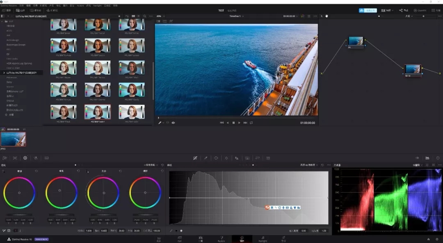Screen dimensions: 443x243
Task: Open the Scopes panel icon
Action: click(x=427, y=158)
